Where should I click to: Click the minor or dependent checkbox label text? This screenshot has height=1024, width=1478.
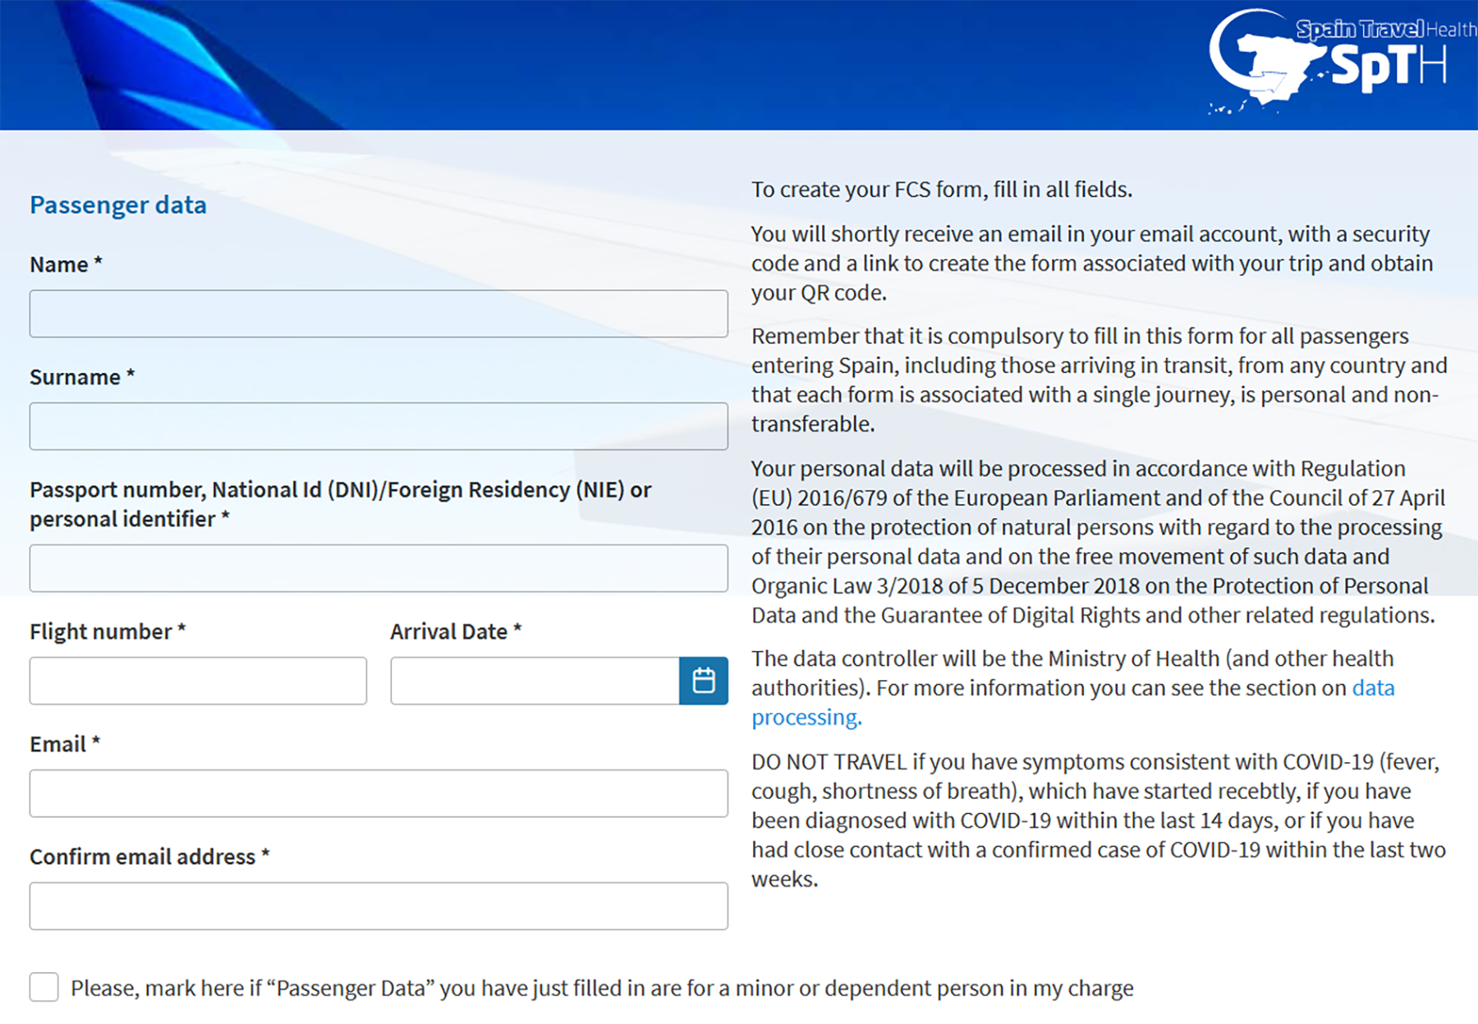[601, 988]
